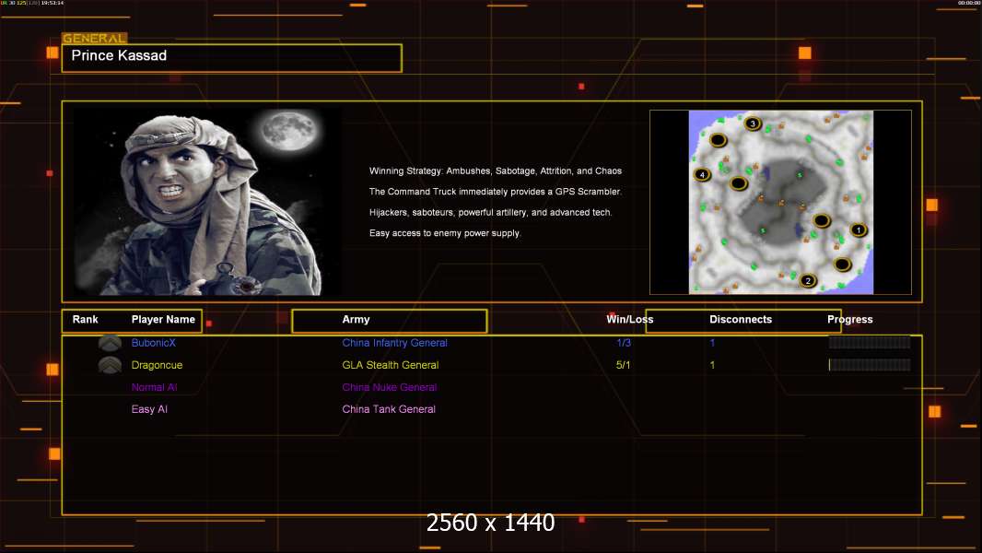Viewport: 982px width, 553px height.
Task: Click the Rank column header
Action: coord(85,320)
